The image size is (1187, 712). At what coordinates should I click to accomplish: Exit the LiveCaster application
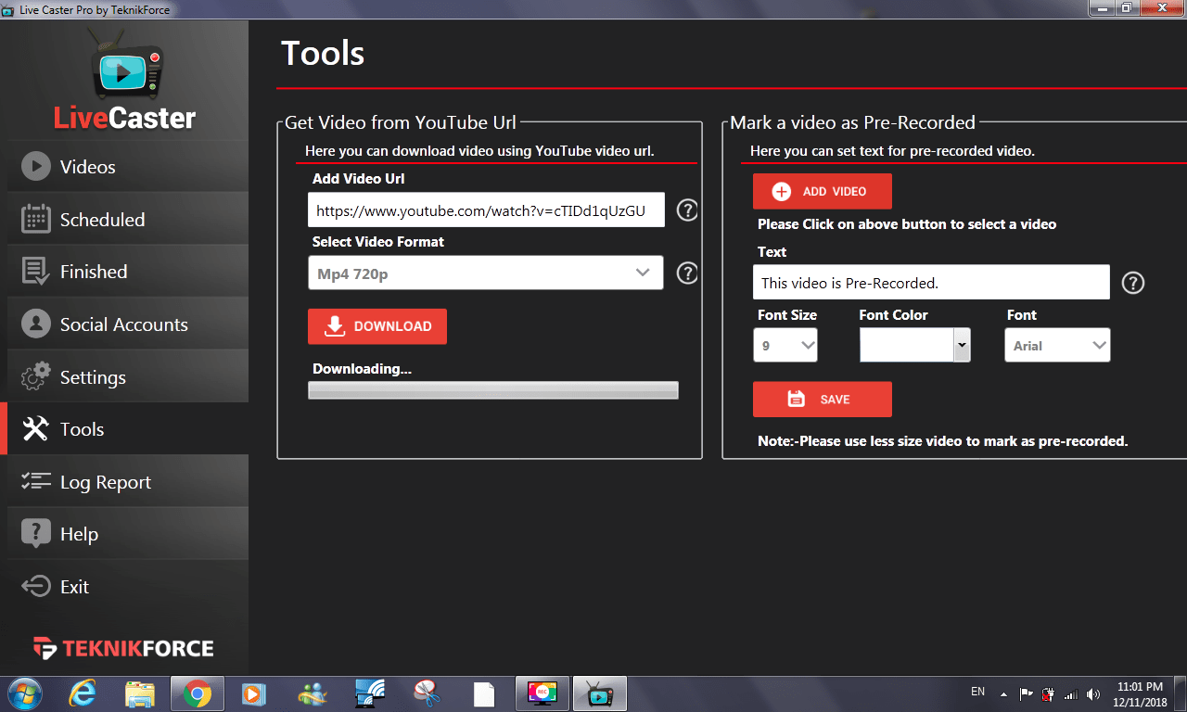(128, 587)
